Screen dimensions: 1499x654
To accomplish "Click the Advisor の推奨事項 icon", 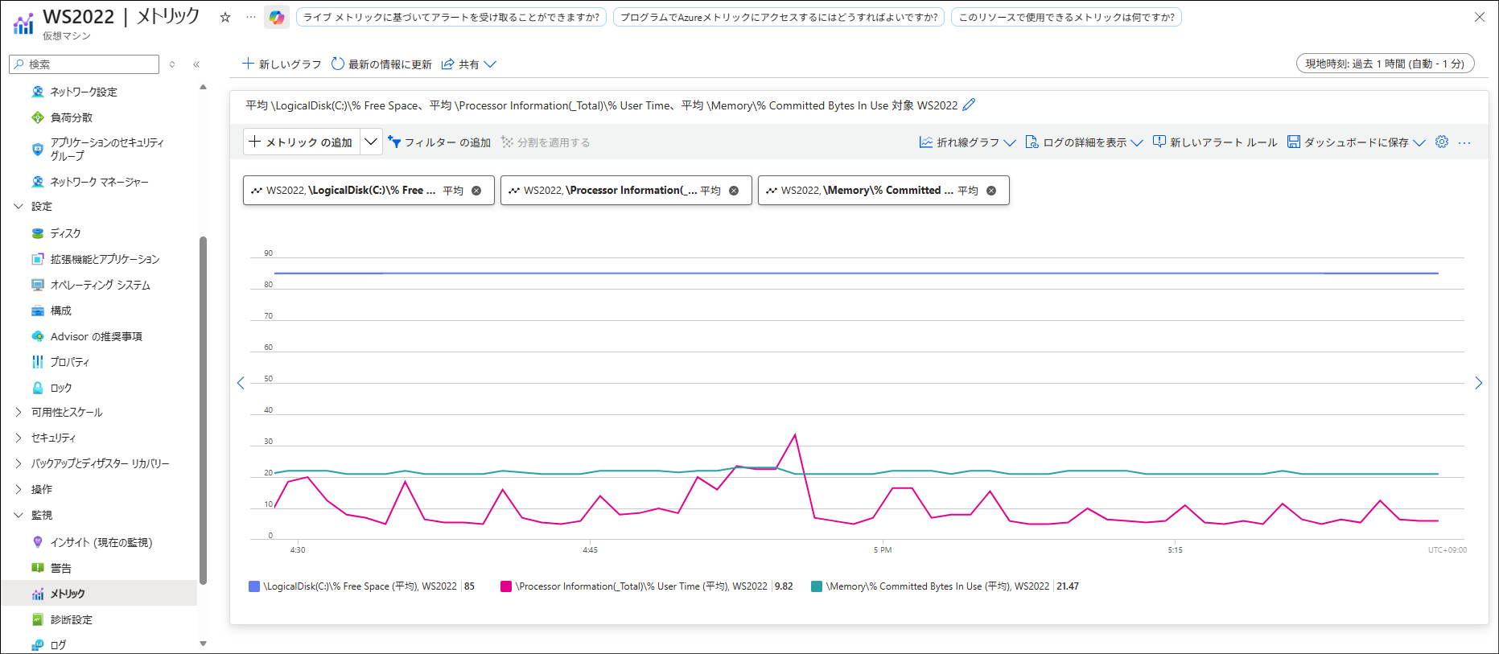I will (38, 336).
